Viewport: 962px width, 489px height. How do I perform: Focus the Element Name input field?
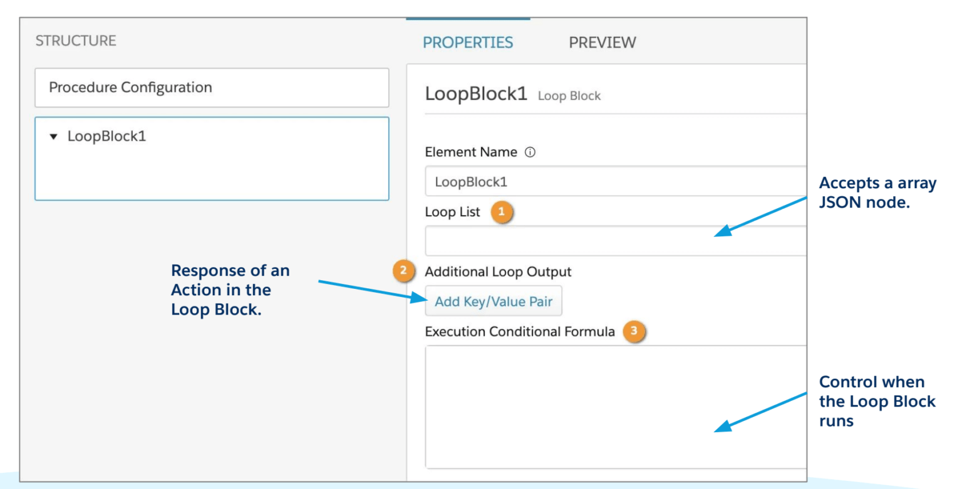pyautogui.click(x=614, y=181)
